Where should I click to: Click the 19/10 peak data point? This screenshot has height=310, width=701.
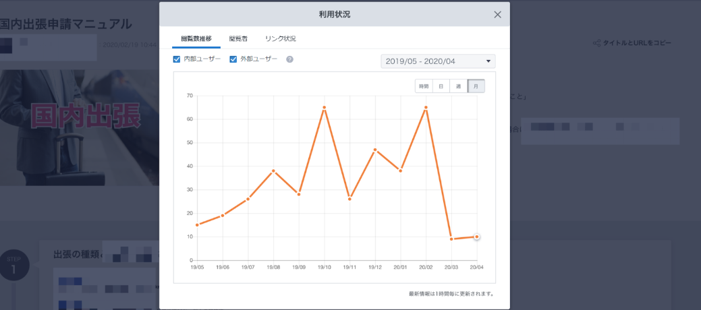tap(325, 108)
